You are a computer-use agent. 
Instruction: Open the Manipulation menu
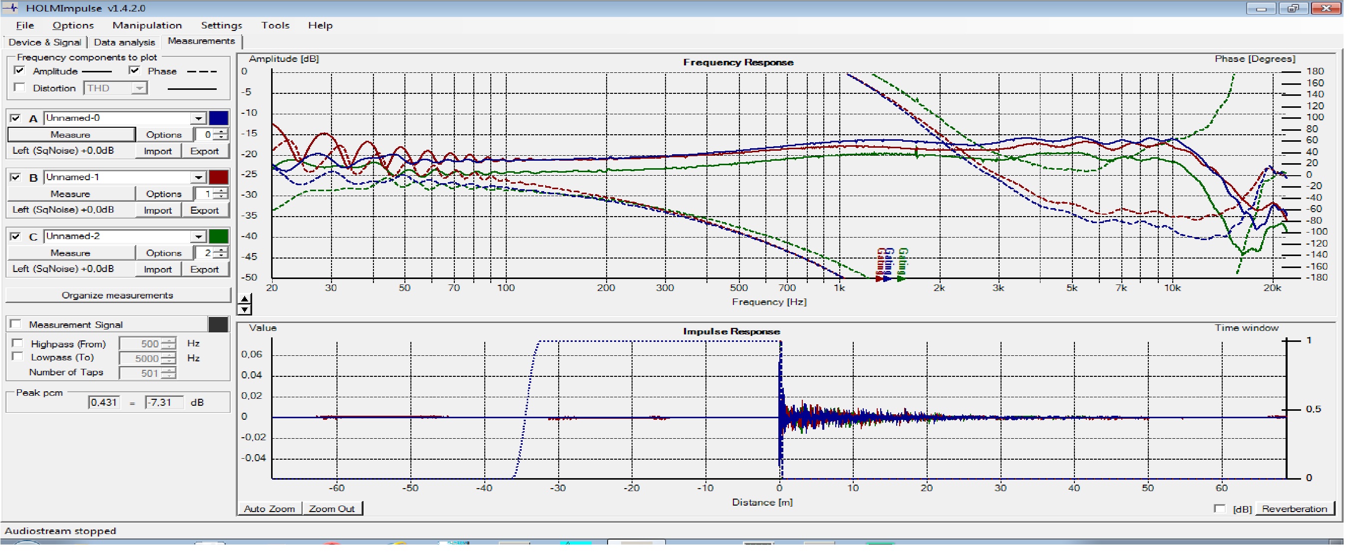147,25
